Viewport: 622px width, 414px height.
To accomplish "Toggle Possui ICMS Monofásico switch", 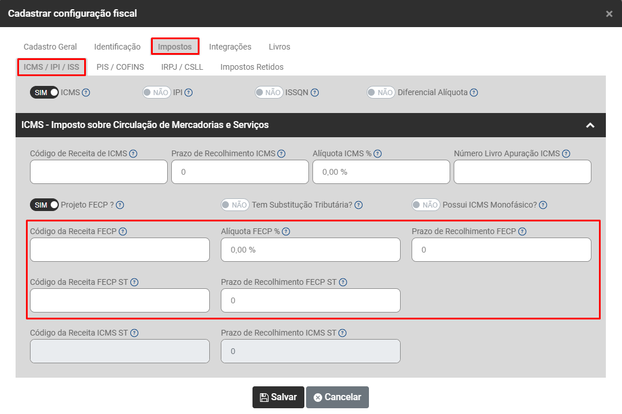I will [x=426, y=205].
